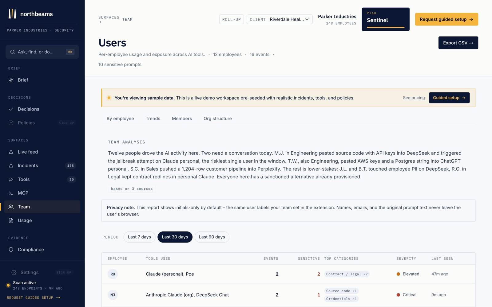Screen dimensions: 492x307
Task: Click the Decisions checkmark icon
Action: (x=11, y=109)
